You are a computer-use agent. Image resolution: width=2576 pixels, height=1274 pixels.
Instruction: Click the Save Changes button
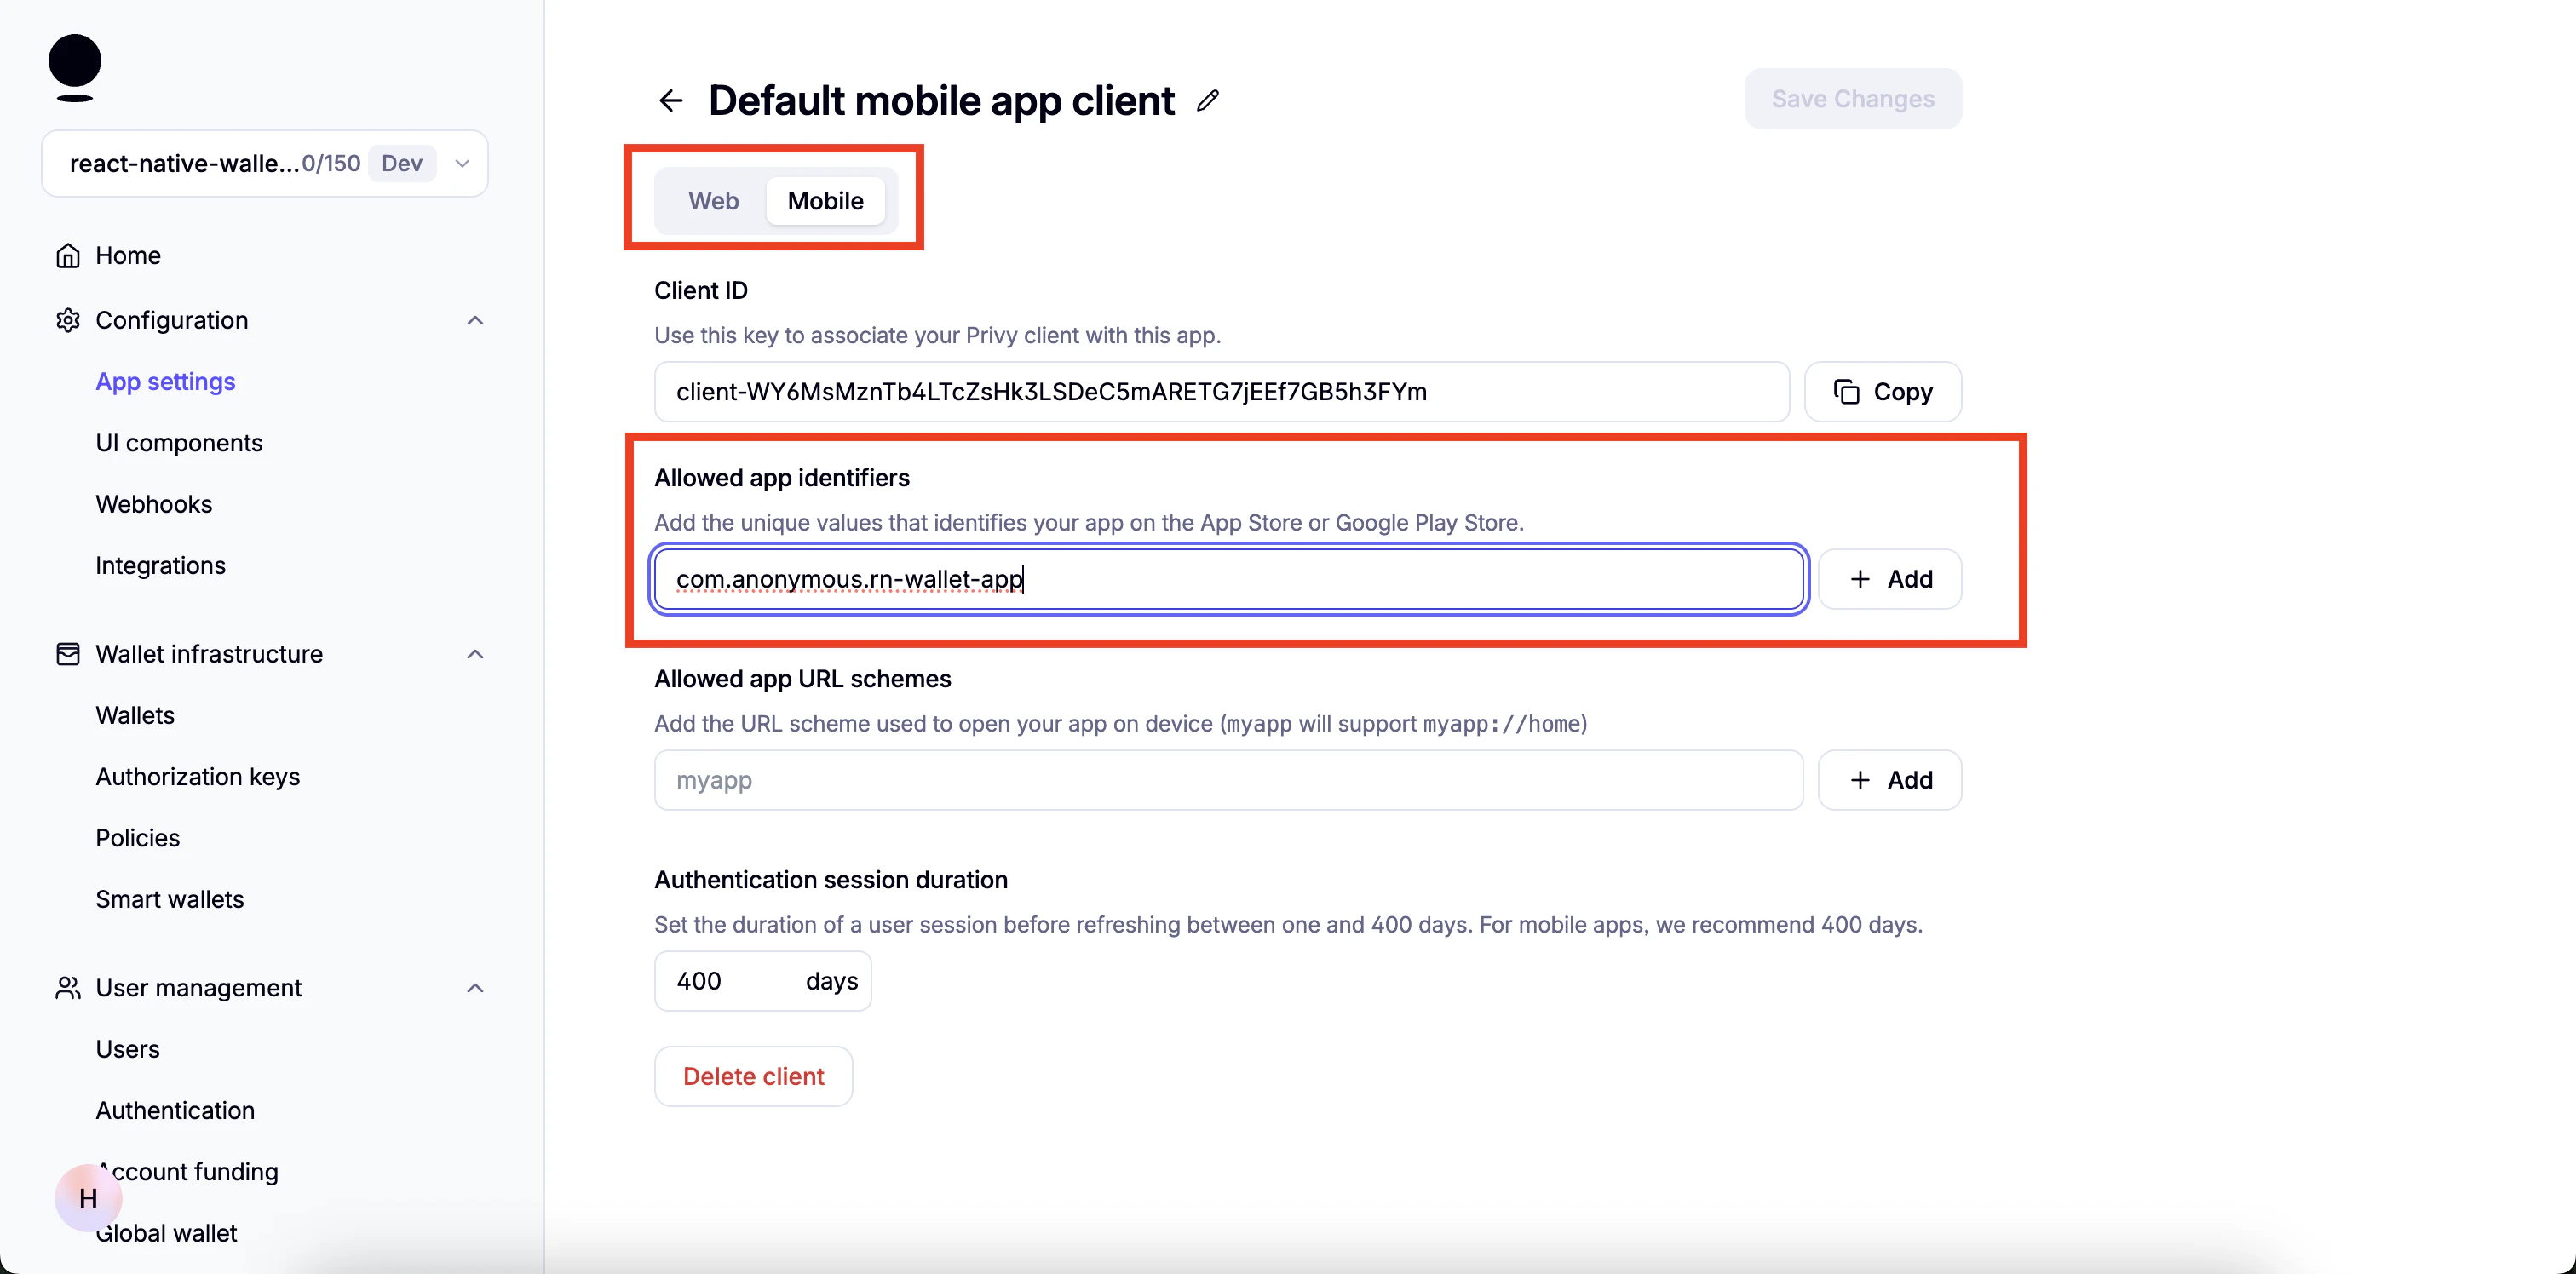[1852, 98]
